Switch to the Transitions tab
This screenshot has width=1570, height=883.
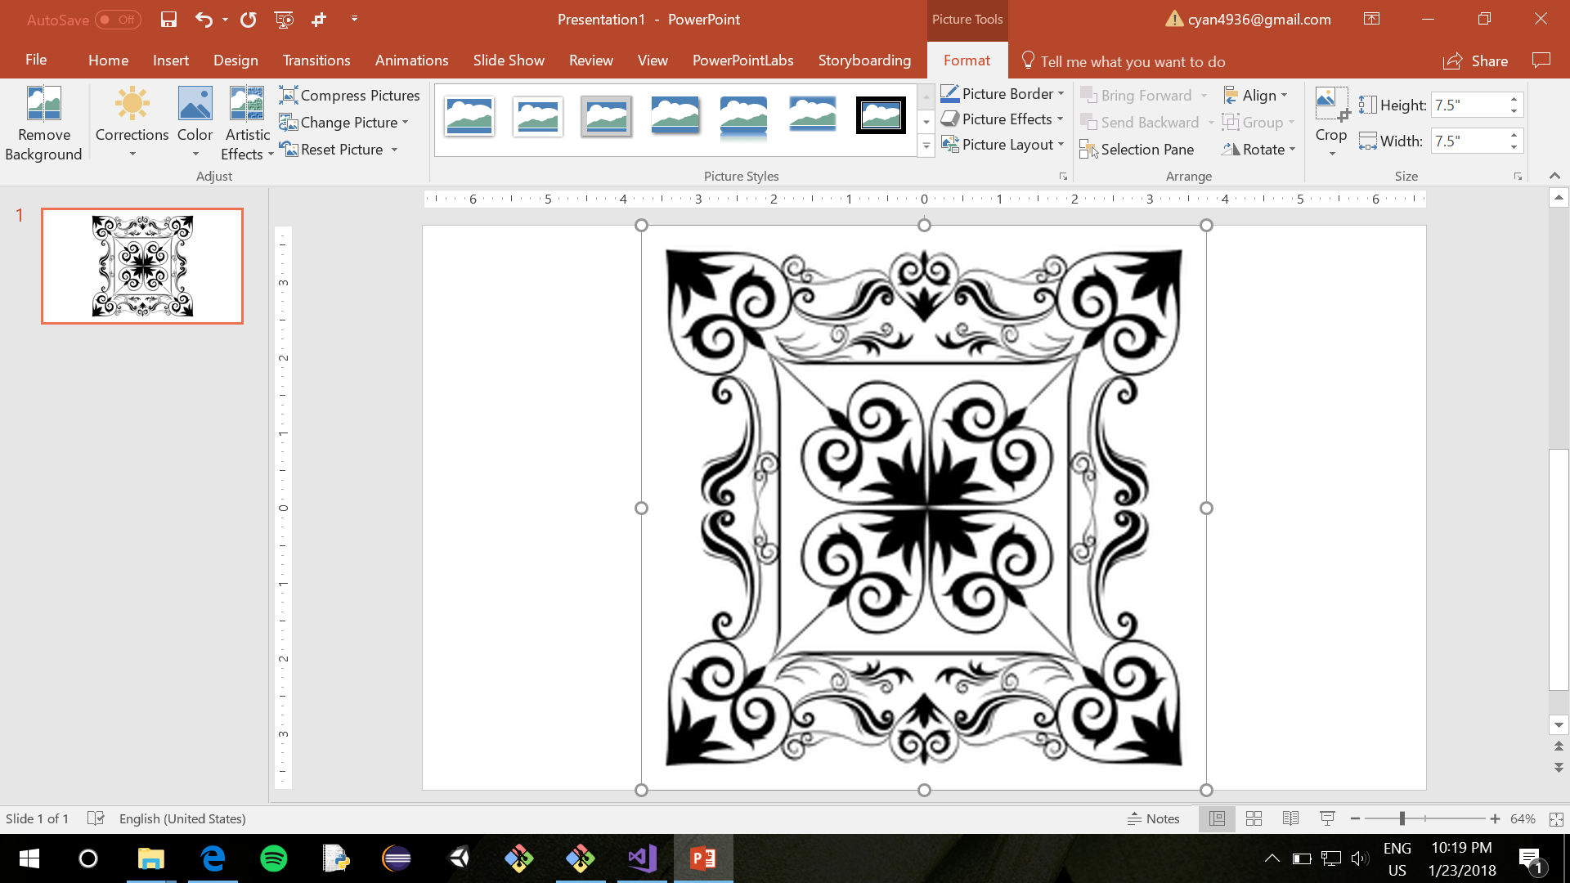coord(316,60)
